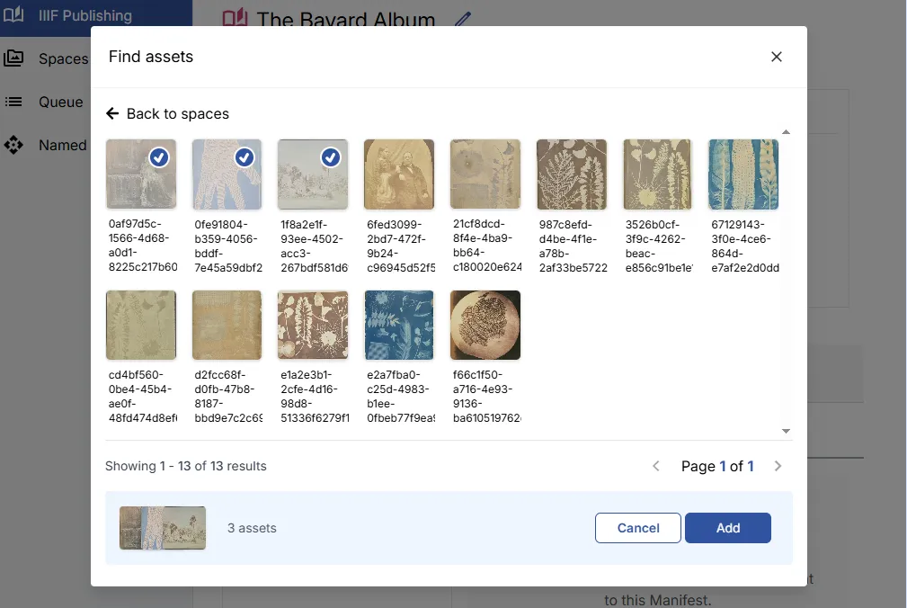
Task: Deselect asset 0af97d5c via its checkmark
Action: [158, 156]
